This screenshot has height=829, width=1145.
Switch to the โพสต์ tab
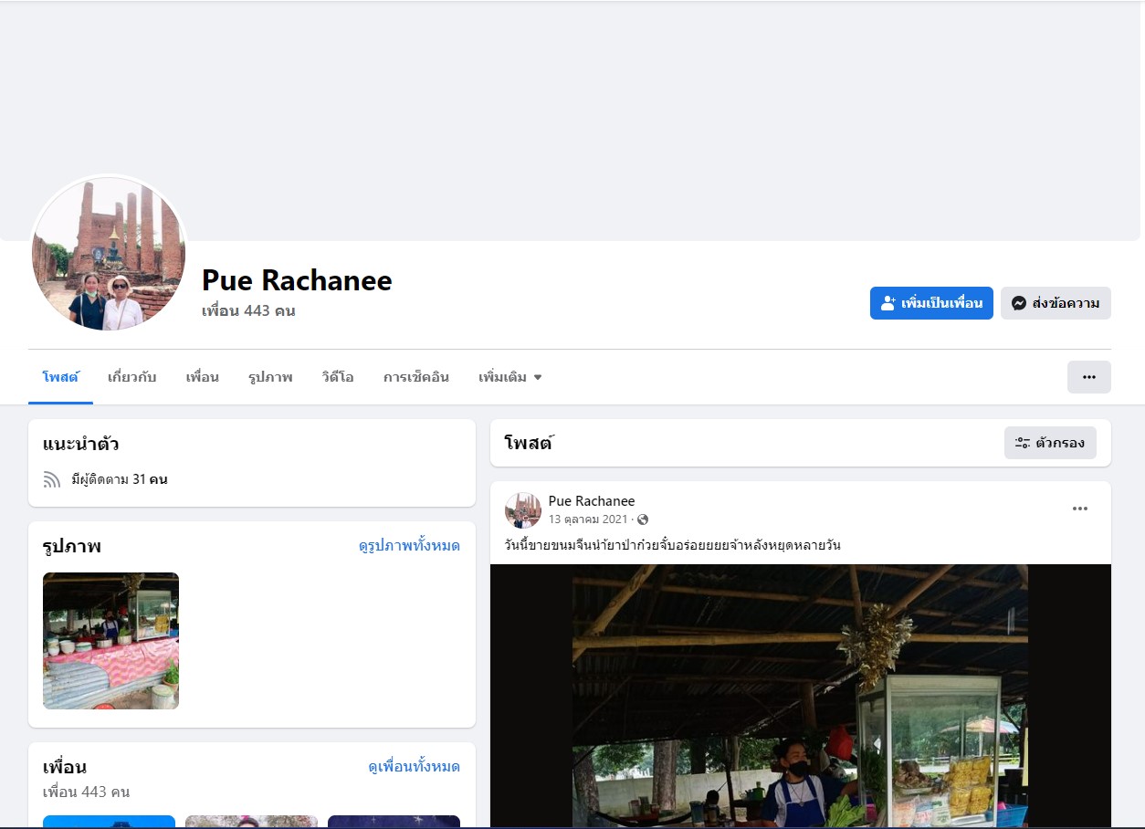pyautogui.click(x=60, y=377)
